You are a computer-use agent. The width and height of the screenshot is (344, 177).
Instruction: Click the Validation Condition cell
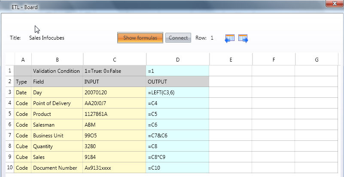57,71
